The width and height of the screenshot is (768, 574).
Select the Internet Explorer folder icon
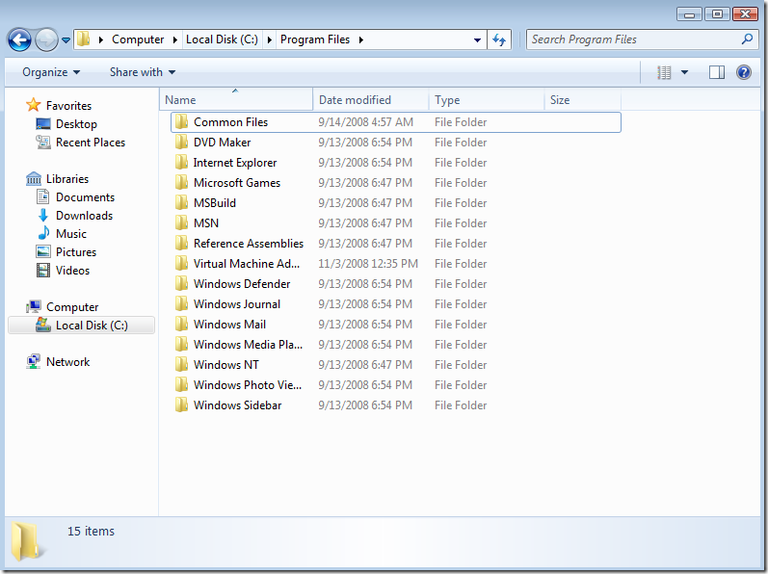[x=181, y=162]
